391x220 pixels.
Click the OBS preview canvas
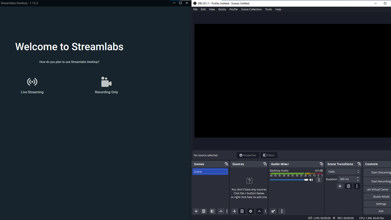pyautogui.click(x=293, y=81)
